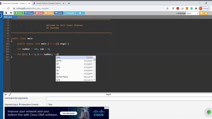The width and height of the screenshot is (212, 119).
Task: Click the forward navigation arrow
Action: 4,9
